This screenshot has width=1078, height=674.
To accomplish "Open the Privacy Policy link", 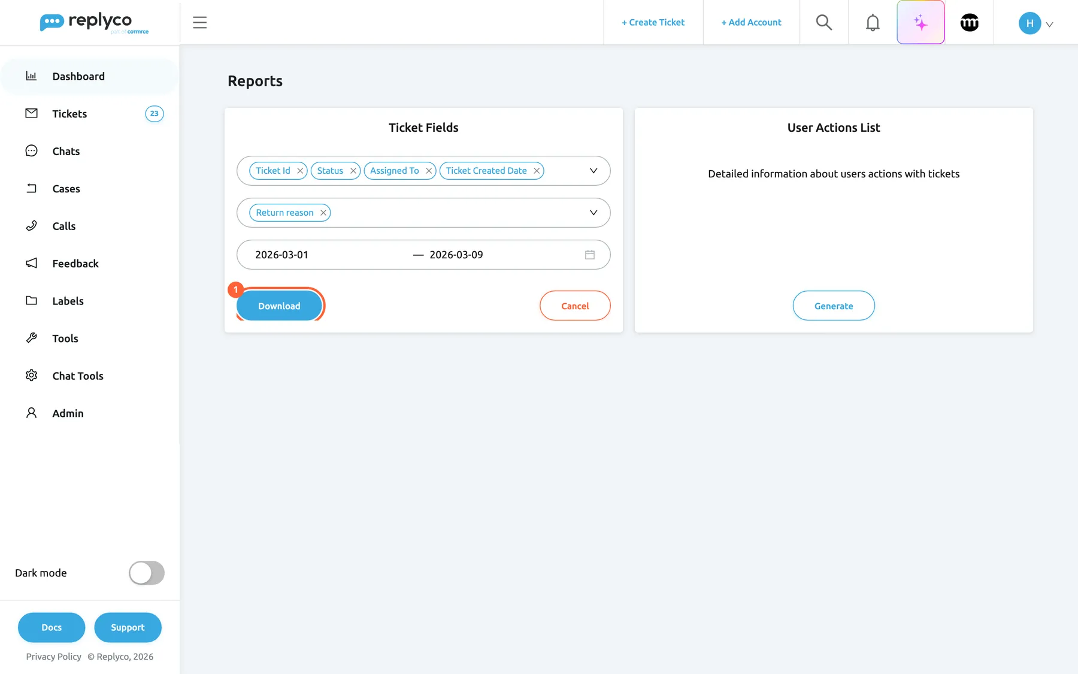I will [x=53, y=657].
